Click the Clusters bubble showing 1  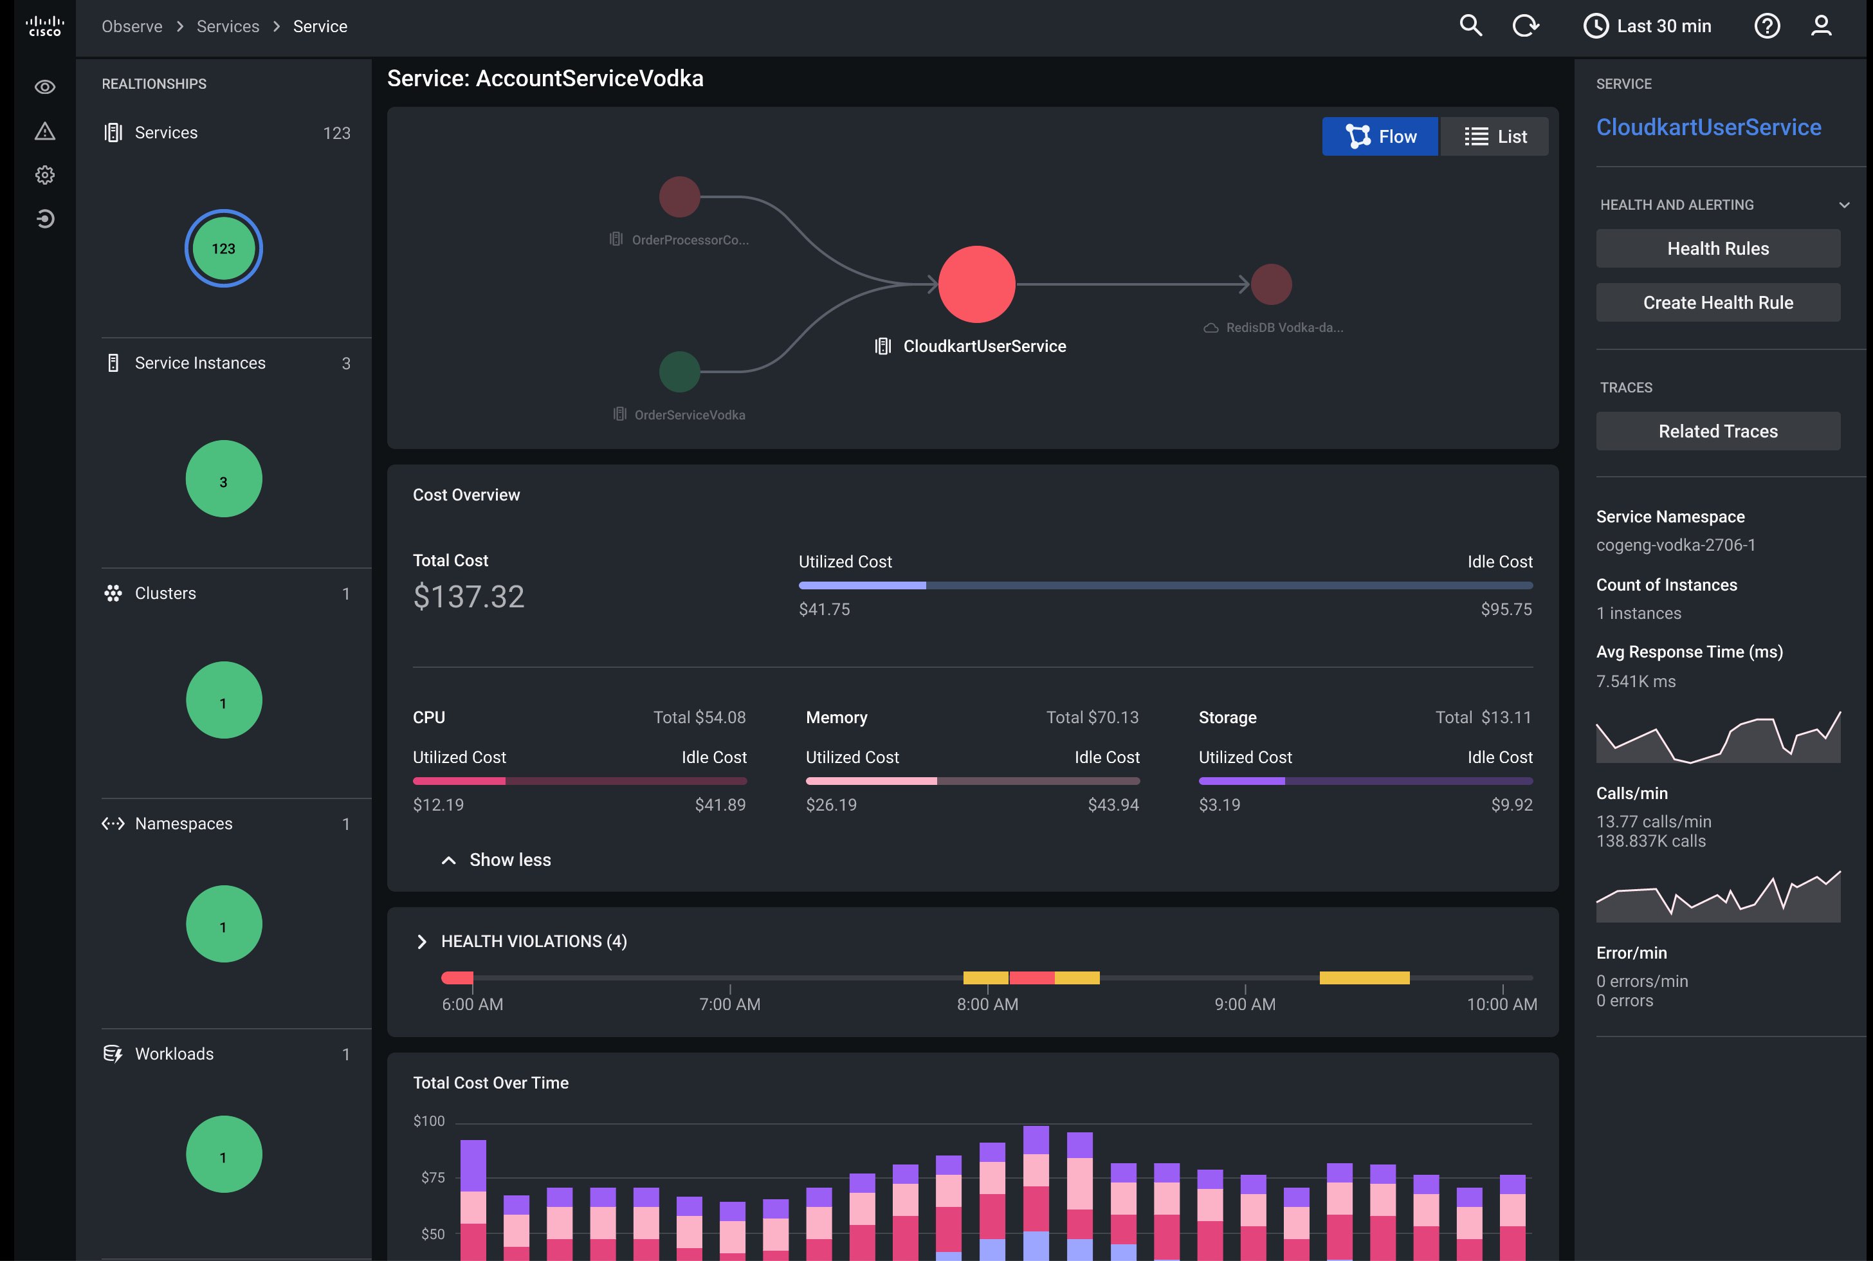coord(223,700)
